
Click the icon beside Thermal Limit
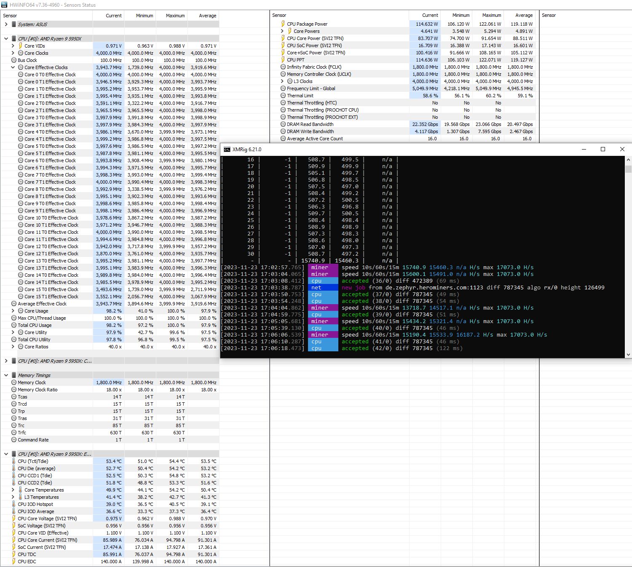pyautogui.click(x=283, y=96)
